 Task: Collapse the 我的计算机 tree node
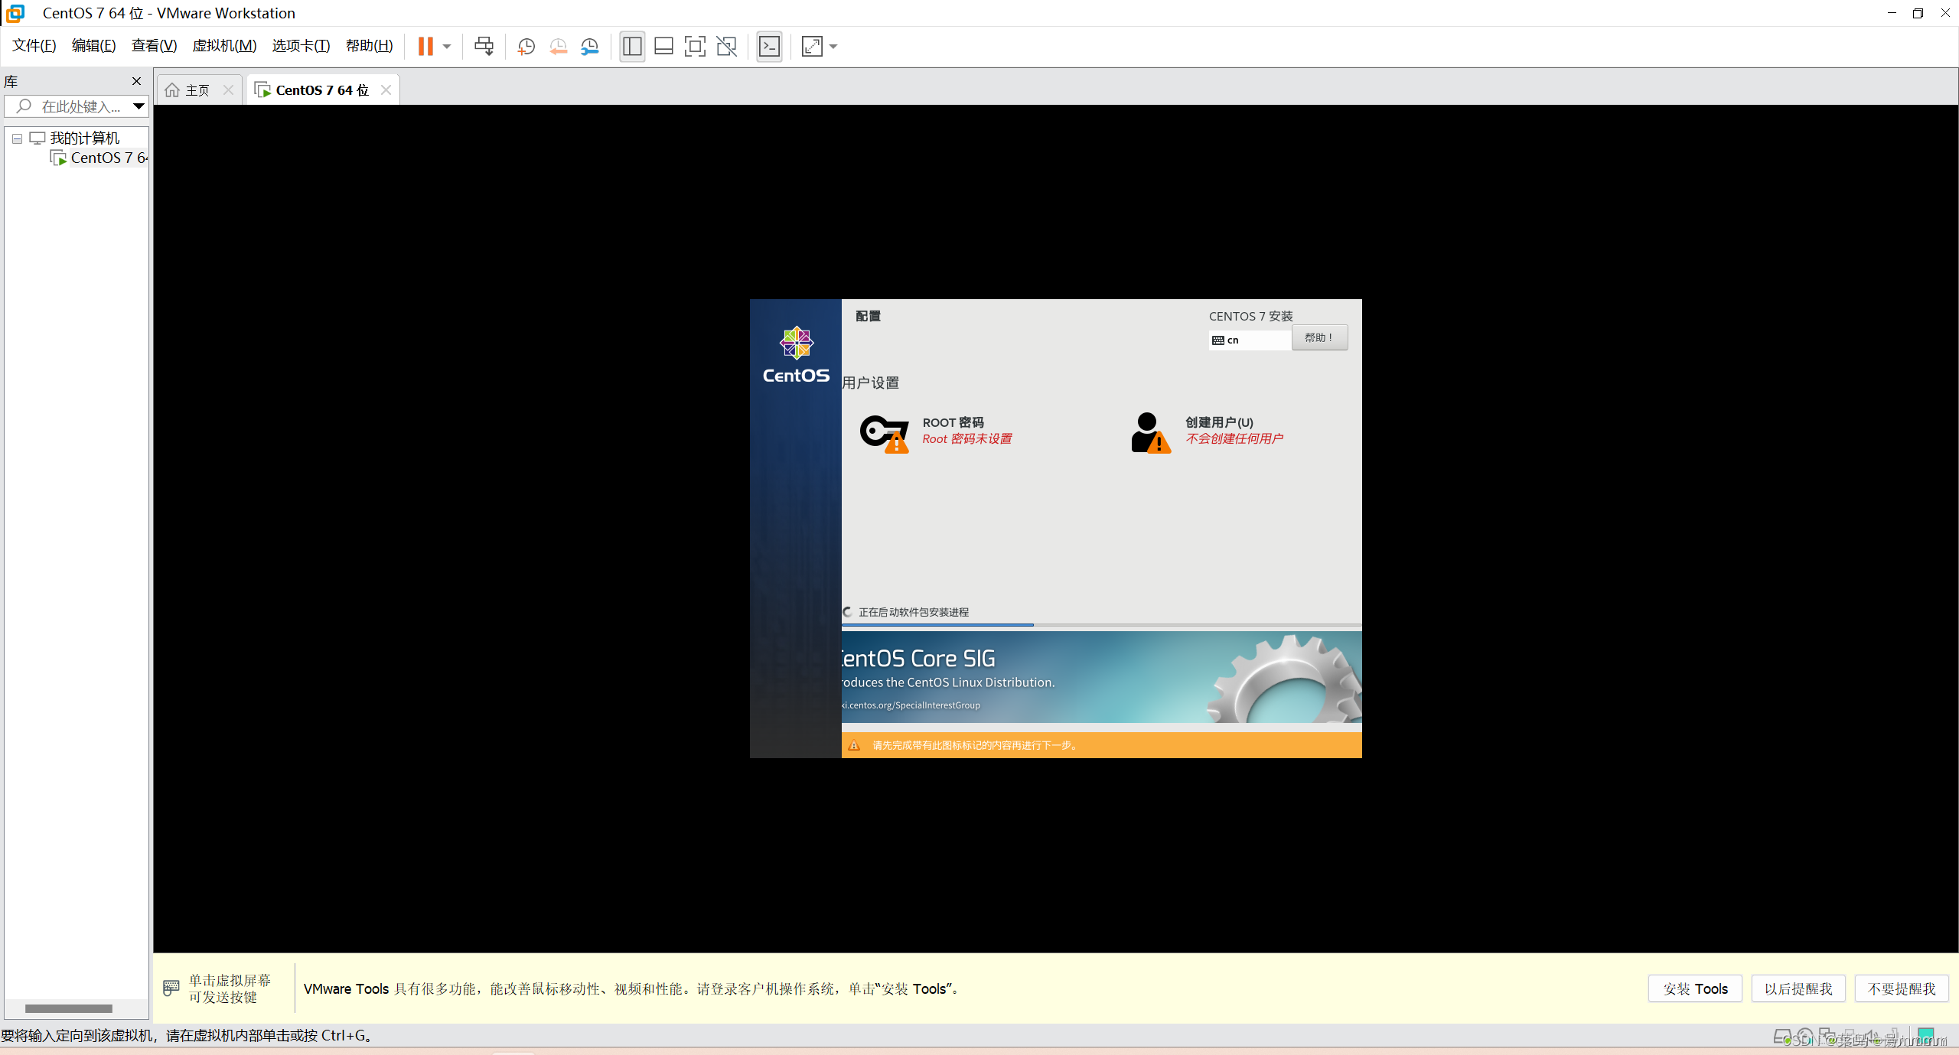(x=16, y=138)
